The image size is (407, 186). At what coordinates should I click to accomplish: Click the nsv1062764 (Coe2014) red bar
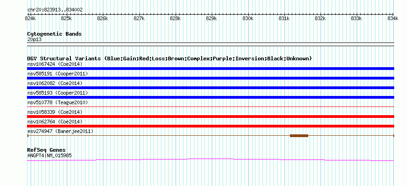point(210,126)
